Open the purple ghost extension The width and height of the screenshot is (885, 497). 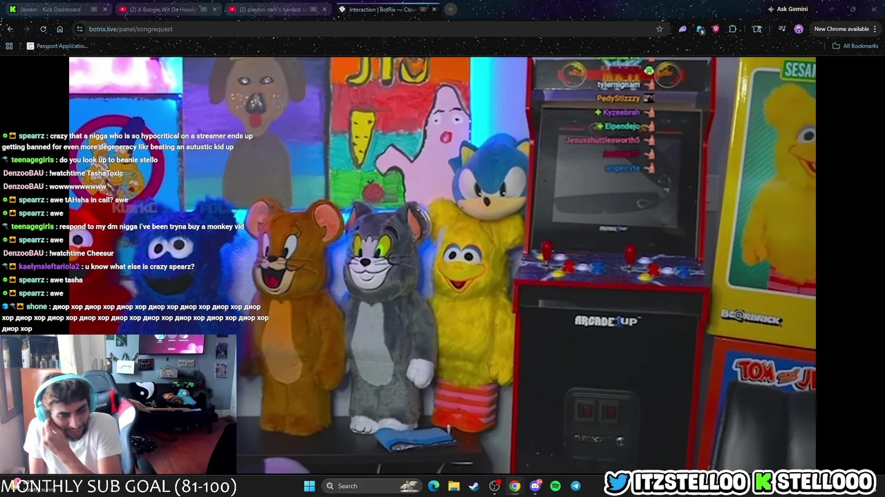coord(682,29)
